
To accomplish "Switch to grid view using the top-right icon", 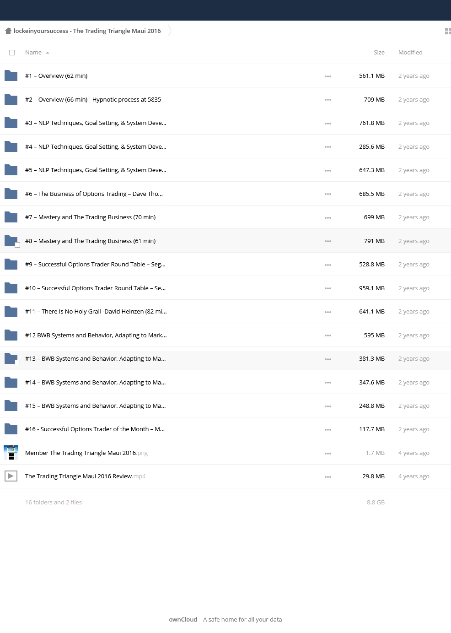I will click(448, 31).
